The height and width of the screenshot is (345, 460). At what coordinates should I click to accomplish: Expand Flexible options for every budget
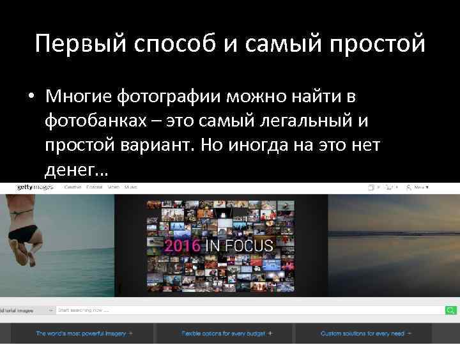[x=227, y=333]
